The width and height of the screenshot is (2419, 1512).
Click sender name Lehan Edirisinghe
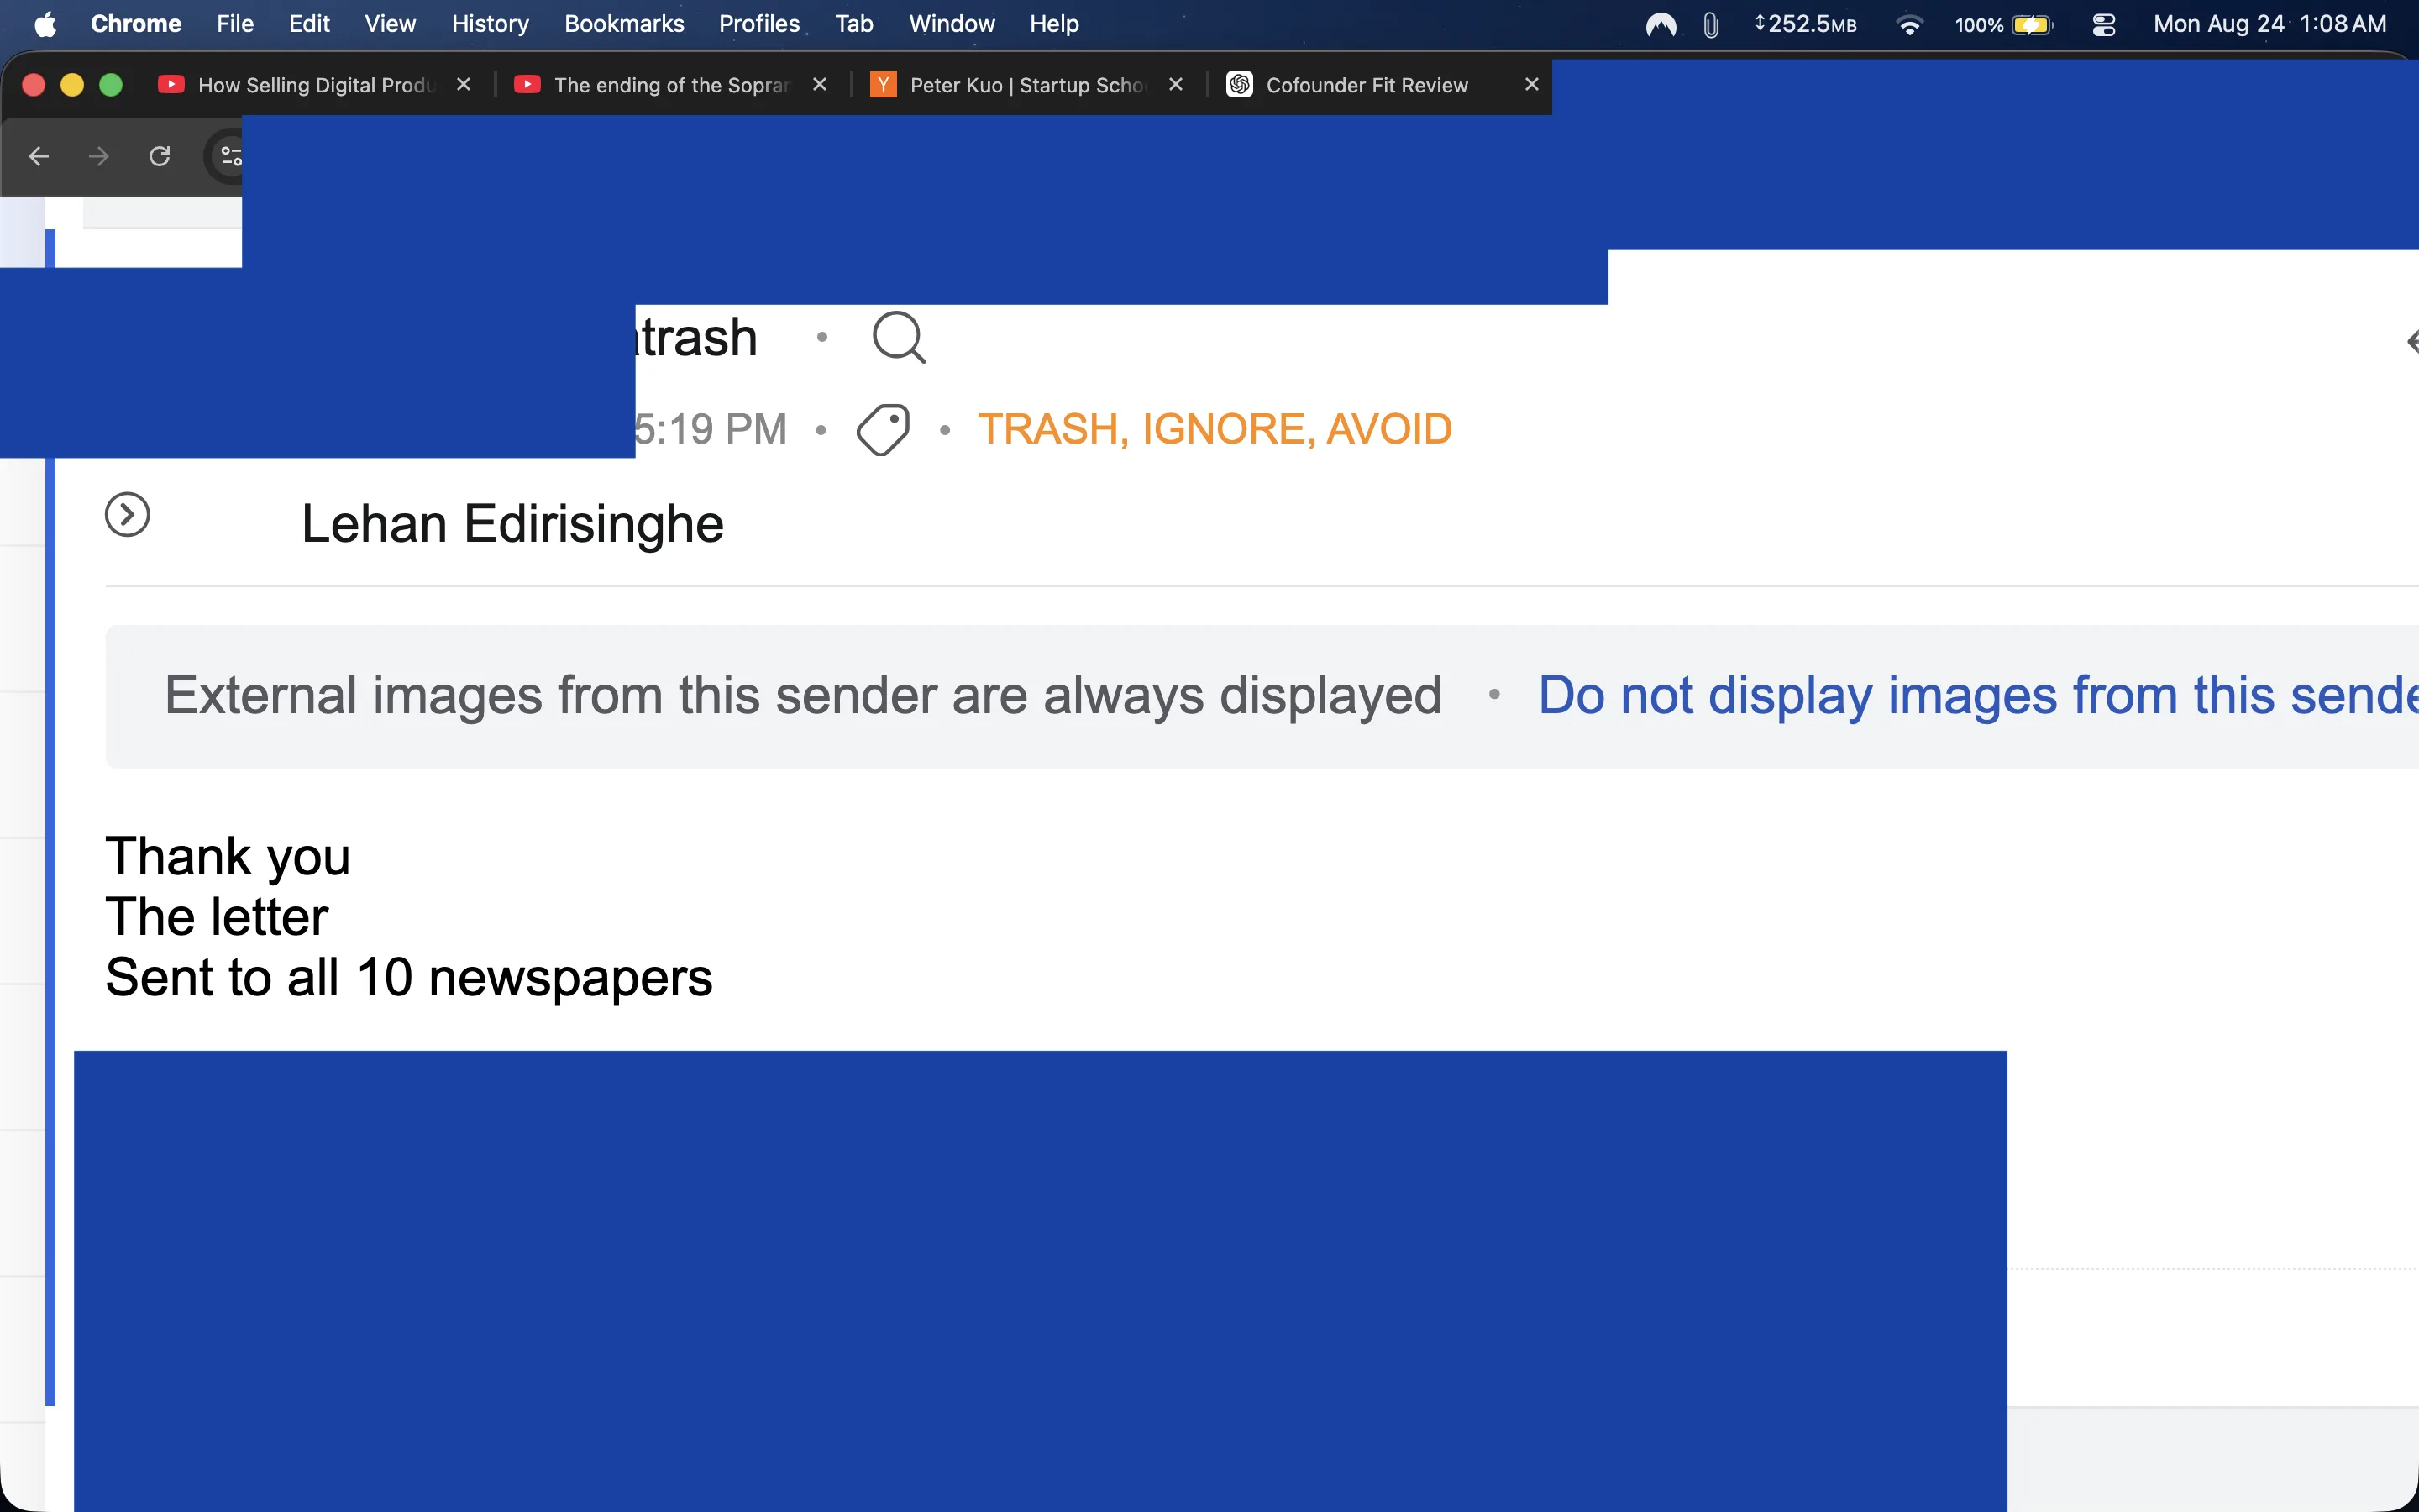[513, 524]
